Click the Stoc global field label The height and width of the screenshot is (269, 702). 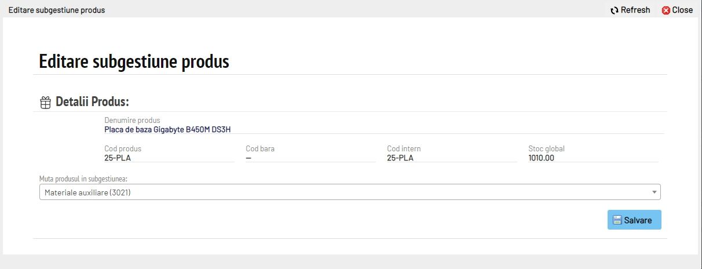546,148
